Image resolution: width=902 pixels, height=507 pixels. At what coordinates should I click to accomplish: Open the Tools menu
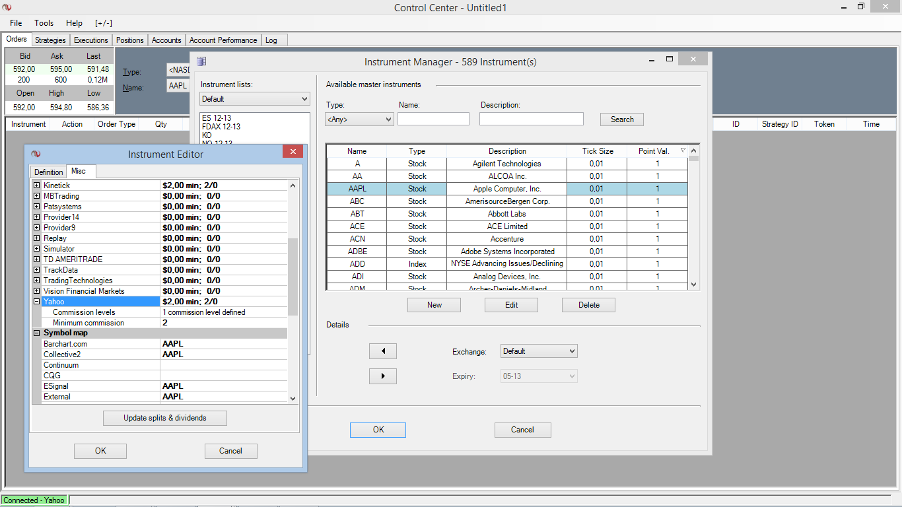coord(44,23)
